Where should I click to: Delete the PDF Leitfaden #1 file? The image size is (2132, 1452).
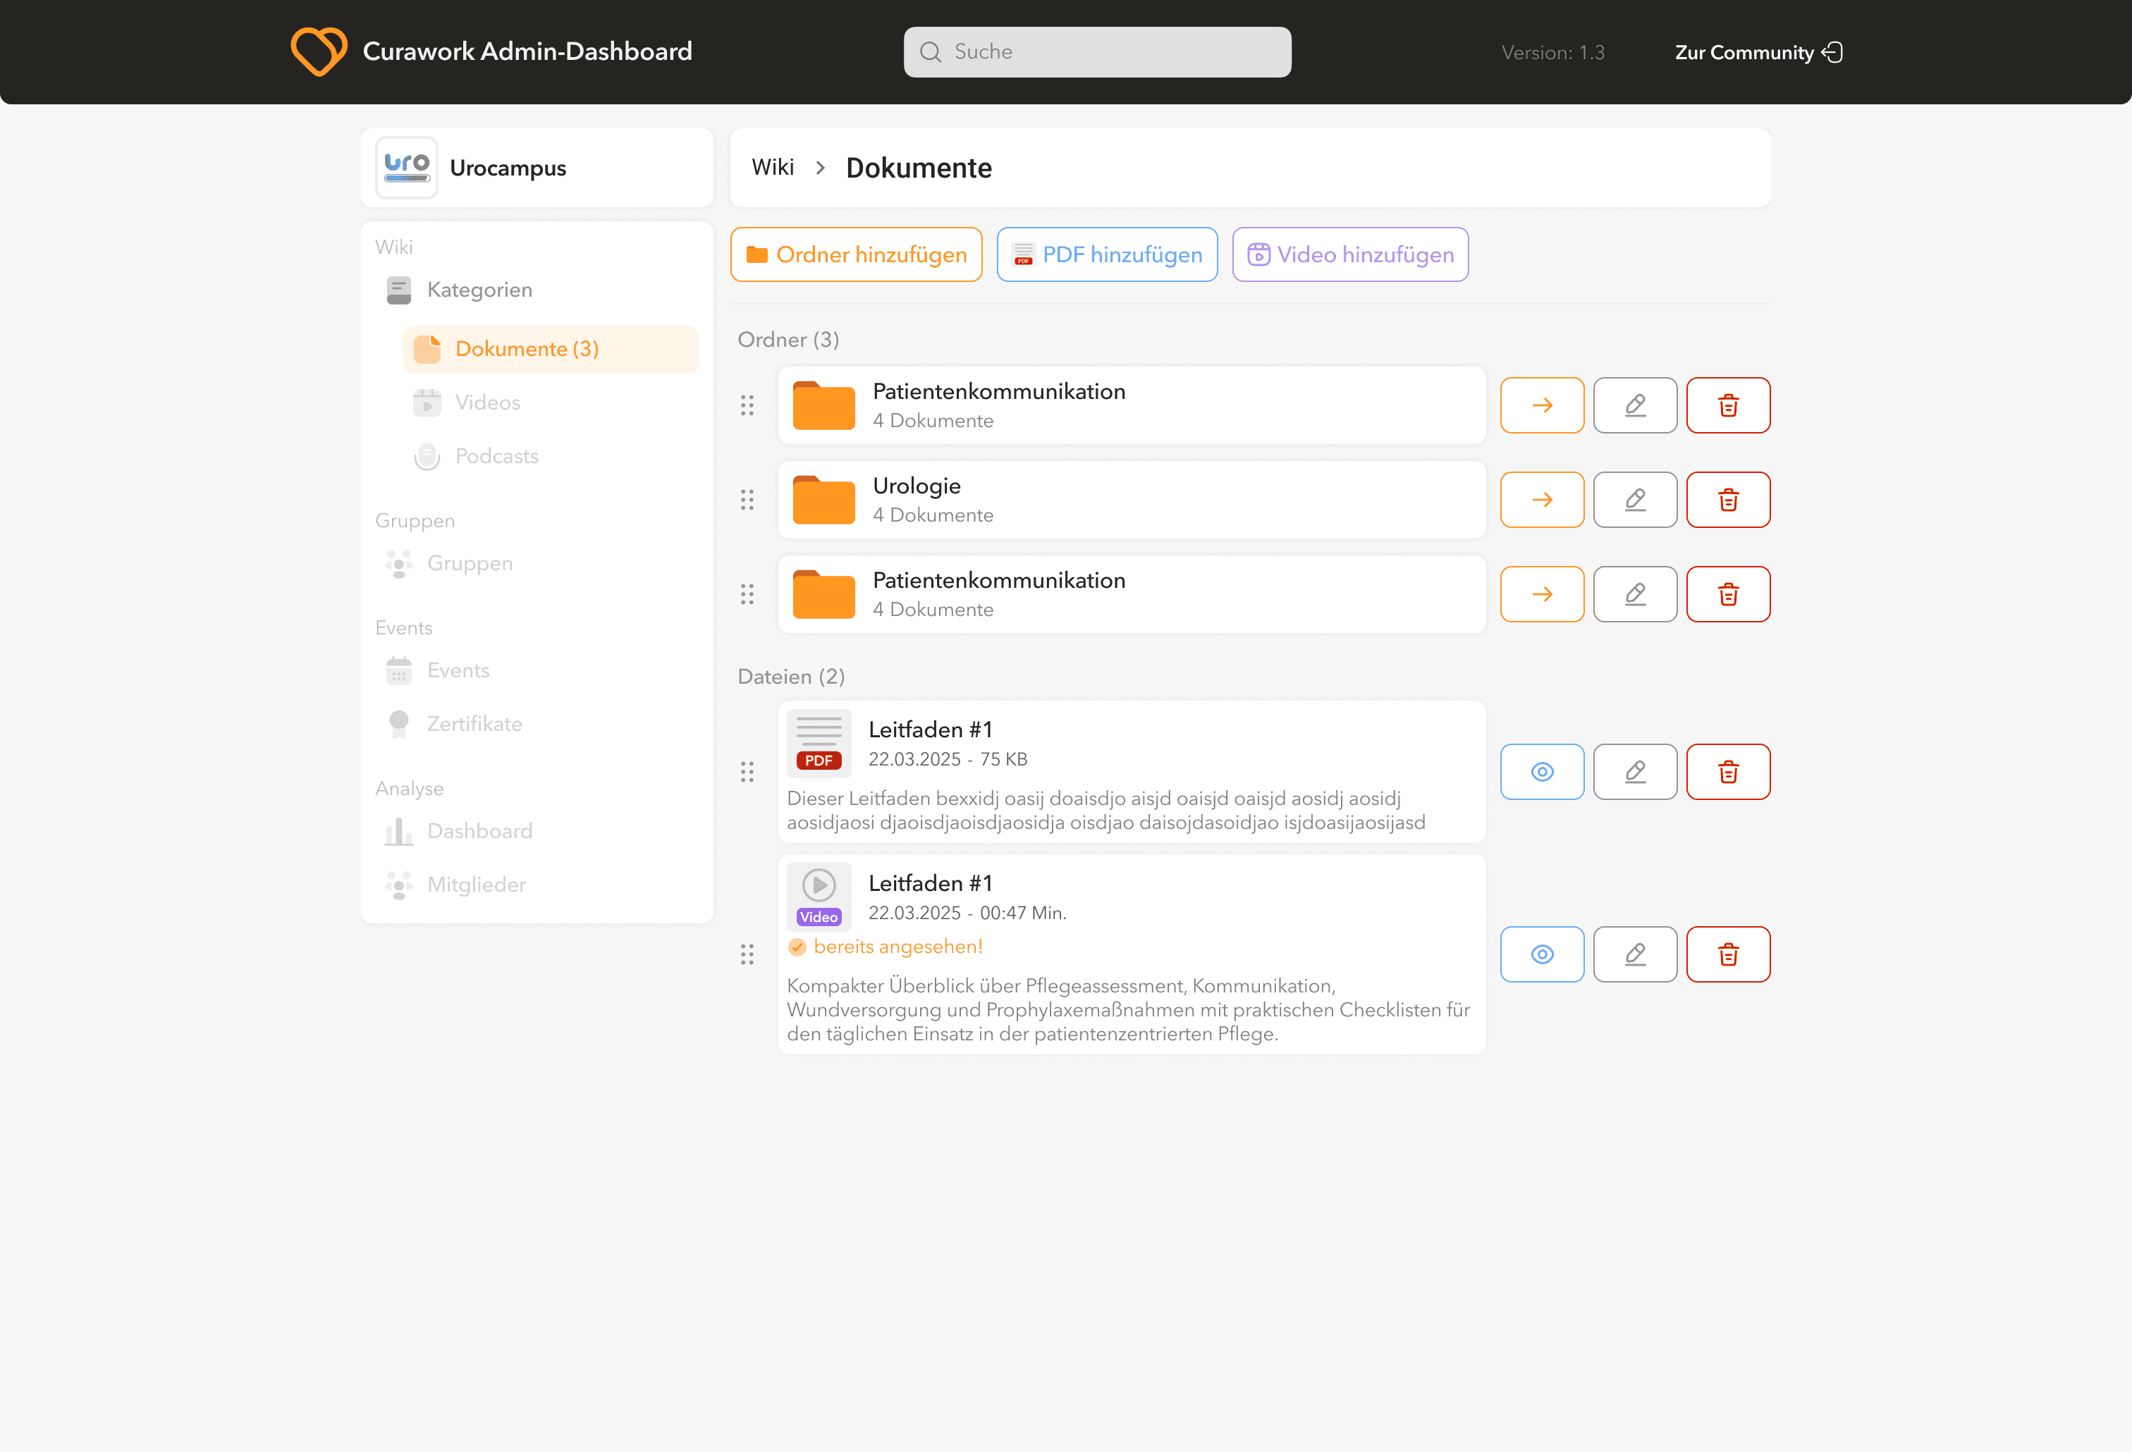coord(1727,771)
